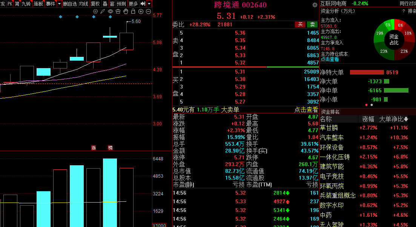The height and width of the screenshot is (227, 416).
Task: Open the PK toolbar tab
Action: pos(10,4)
